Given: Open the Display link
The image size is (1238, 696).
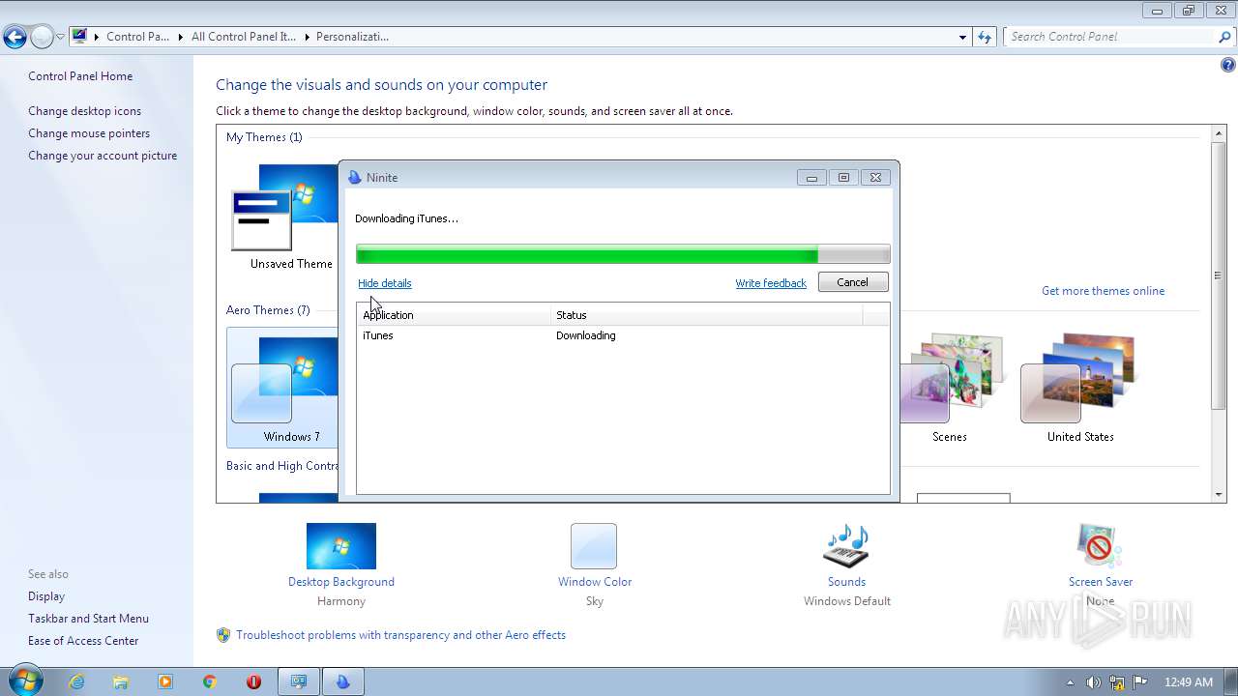Looking at the screenshot, I should (46, 596).
